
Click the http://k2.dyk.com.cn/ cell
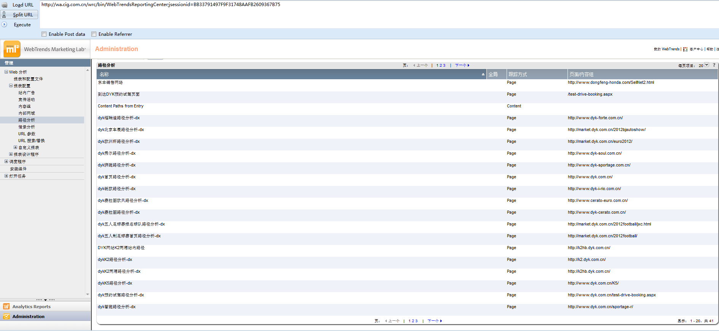pos(587,259)
